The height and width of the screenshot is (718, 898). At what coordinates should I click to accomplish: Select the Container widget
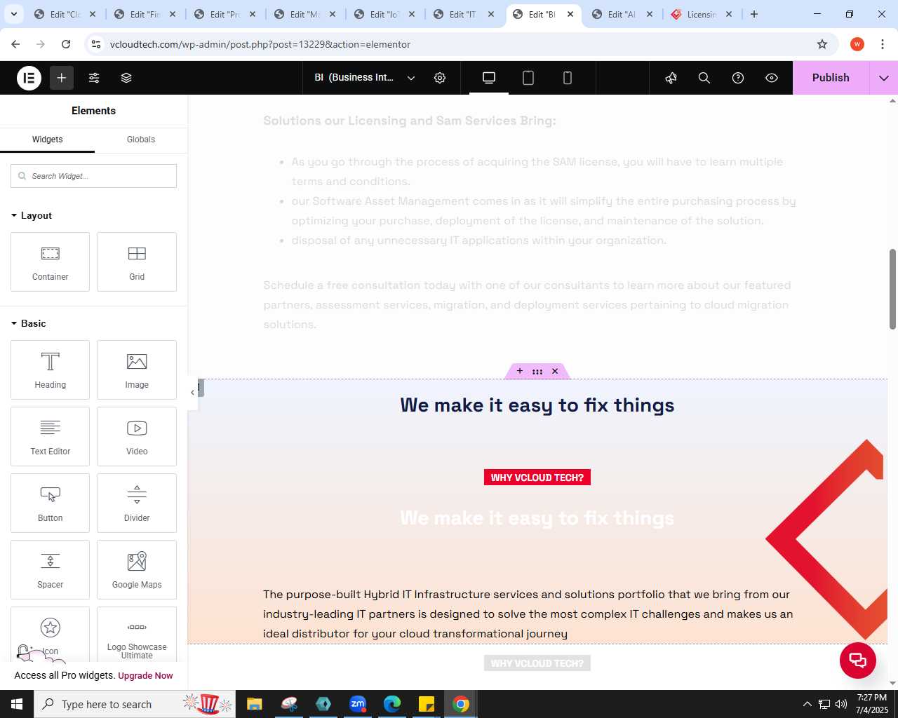50,262
